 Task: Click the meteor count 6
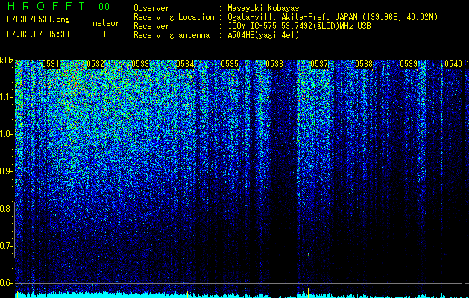[106, 34]
